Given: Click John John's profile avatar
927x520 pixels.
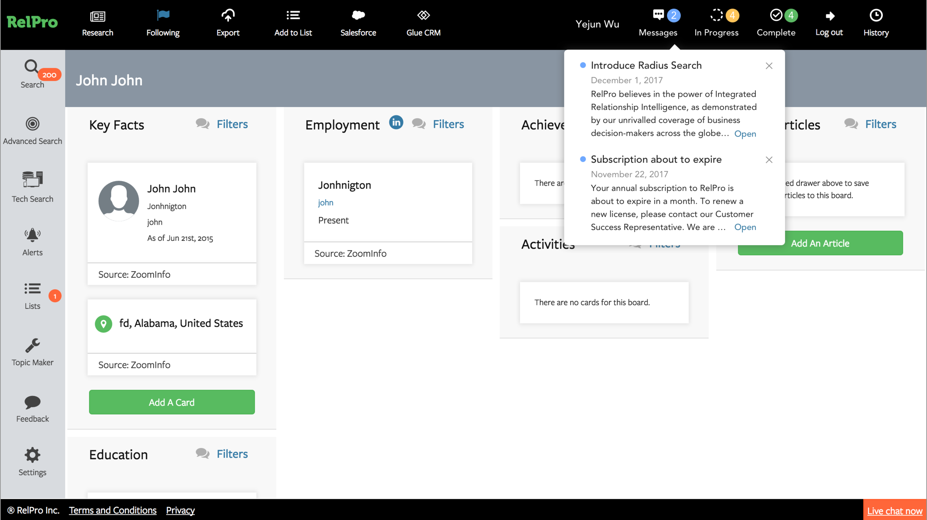Looking at the screenshot, I should 119,201.
